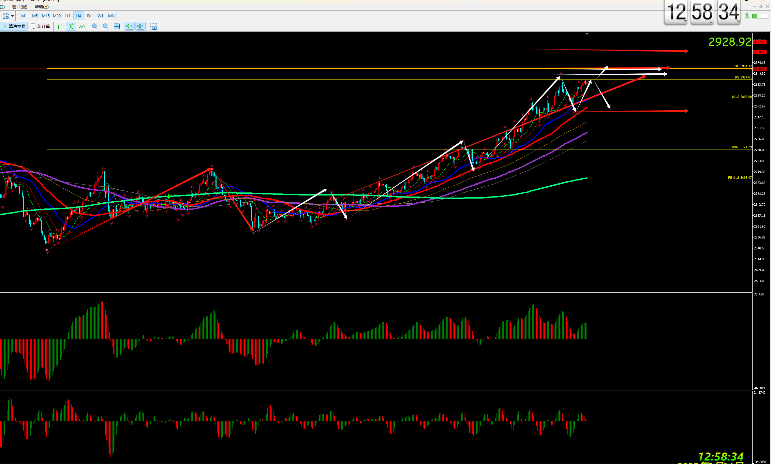Open the shapes objects tool button

pos(6,16)
